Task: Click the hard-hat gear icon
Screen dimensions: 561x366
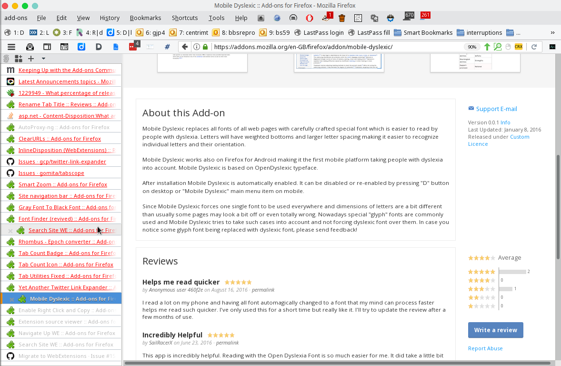Action: pyautogui.click(x=391, y=18)
